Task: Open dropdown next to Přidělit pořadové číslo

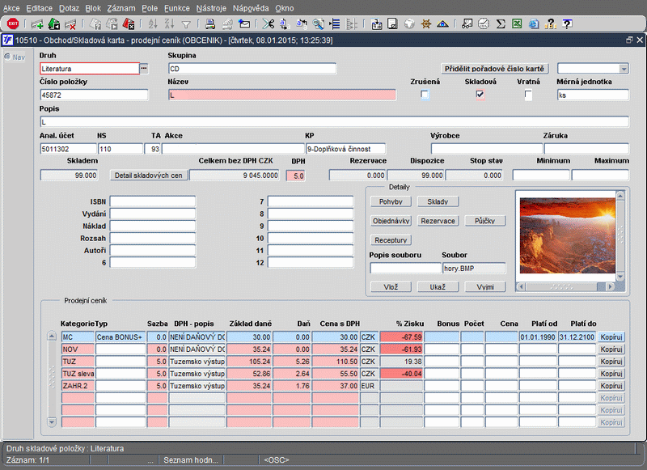Action: 624,69
